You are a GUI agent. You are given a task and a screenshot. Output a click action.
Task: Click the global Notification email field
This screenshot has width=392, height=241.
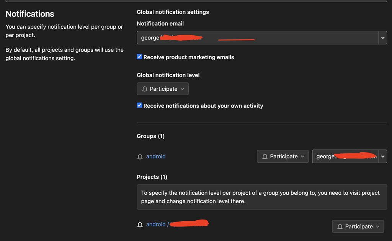click(257, 38)
